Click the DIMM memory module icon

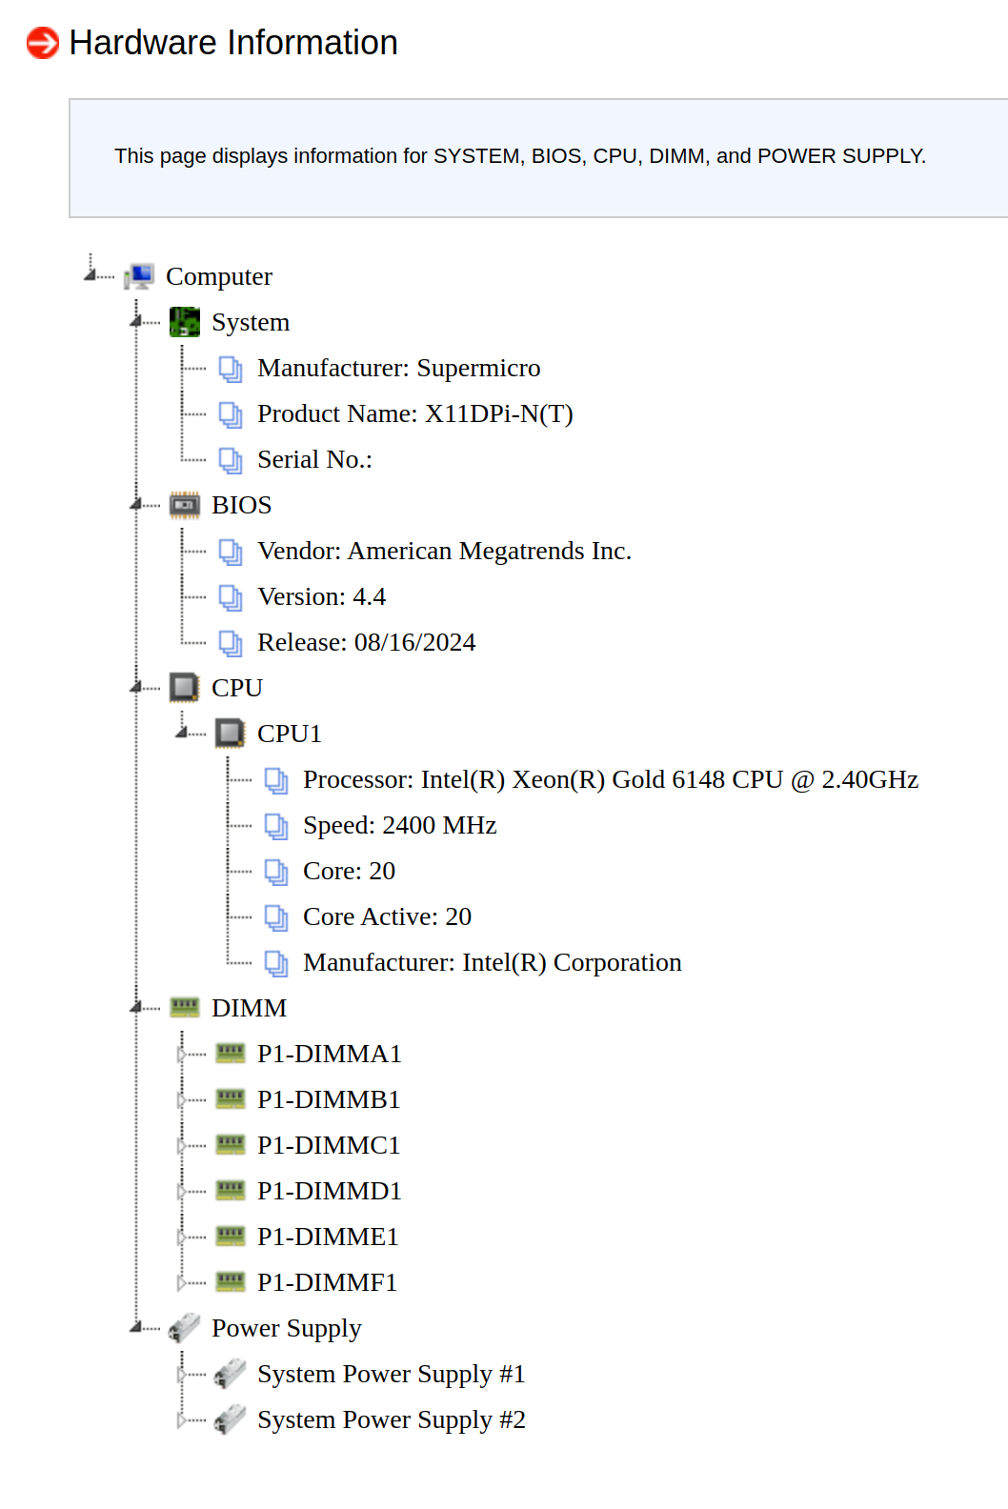(x=185, y=1007)
